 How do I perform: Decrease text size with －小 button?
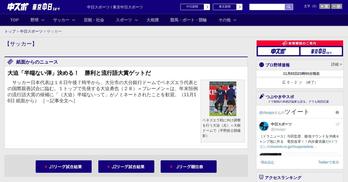pyautogui.click(x=337, y=6)
